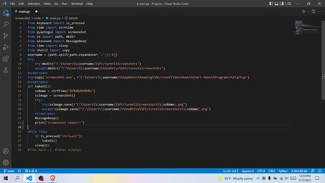This screenshot has width=325, height=183.
Task: Click the red recorder icon in taskbar
Action: [x=41, y=178]
